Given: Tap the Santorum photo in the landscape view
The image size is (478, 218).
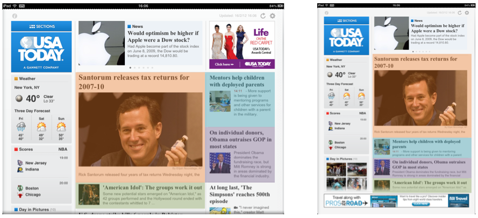Looking at the screenshot, I should pyautogui.click(x=140, y=129).
